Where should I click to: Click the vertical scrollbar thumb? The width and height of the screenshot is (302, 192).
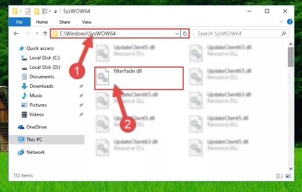pyautogui.click(x=291, y=57)
